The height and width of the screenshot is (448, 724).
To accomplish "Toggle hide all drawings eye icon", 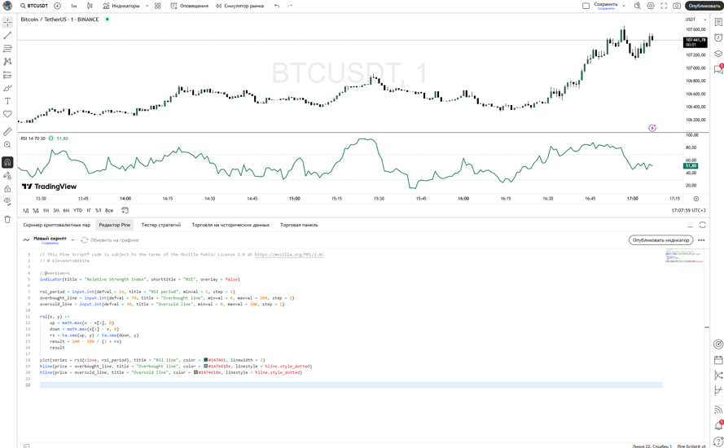I will pyautogui.click(x=7, y=202).
